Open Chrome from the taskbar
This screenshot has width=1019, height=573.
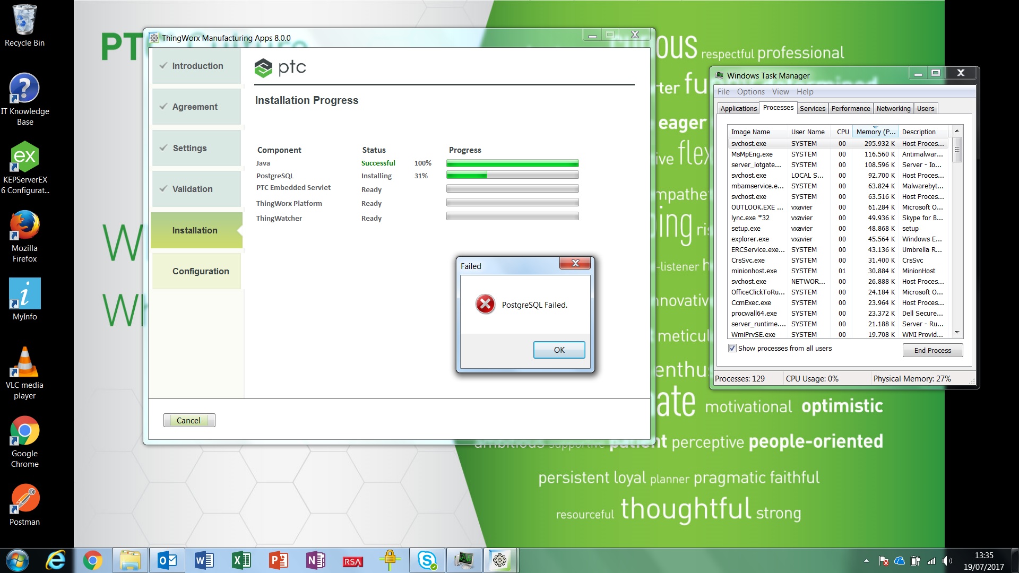click(92, 560)
